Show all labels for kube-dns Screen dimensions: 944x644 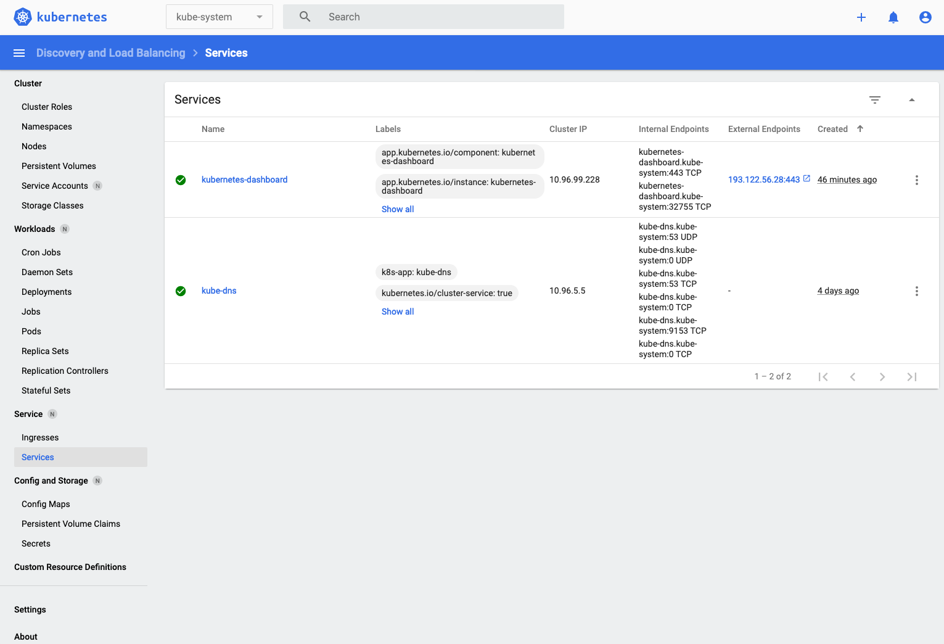(398, 312)
